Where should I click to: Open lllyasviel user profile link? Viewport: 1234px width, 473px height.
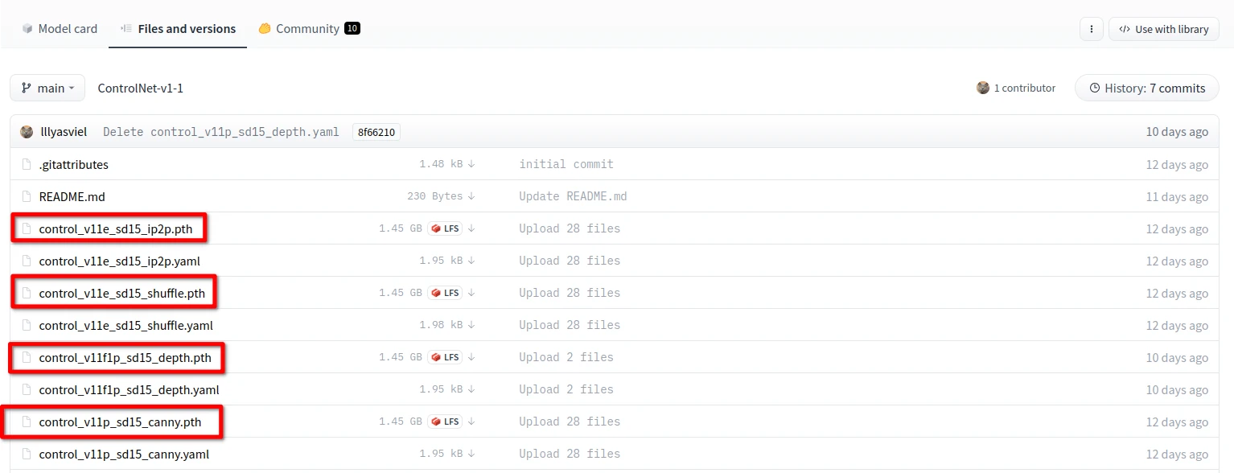(64, 132)
